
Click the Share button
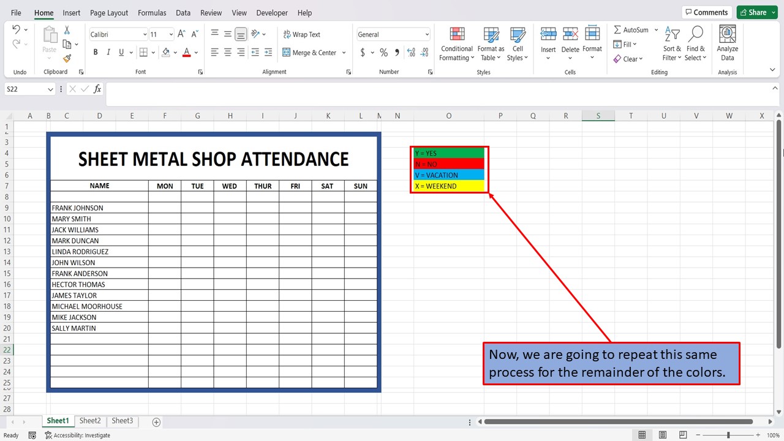coord(757,12)
